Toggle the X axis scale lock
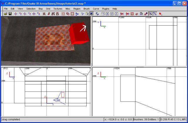The image size is (188, 123). point(107,14)
